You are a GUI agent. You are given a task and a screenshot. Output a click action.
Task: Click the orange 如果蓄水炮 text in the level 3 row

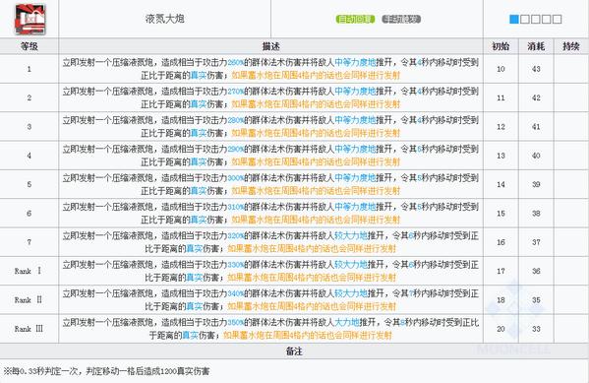coord(316,133)
